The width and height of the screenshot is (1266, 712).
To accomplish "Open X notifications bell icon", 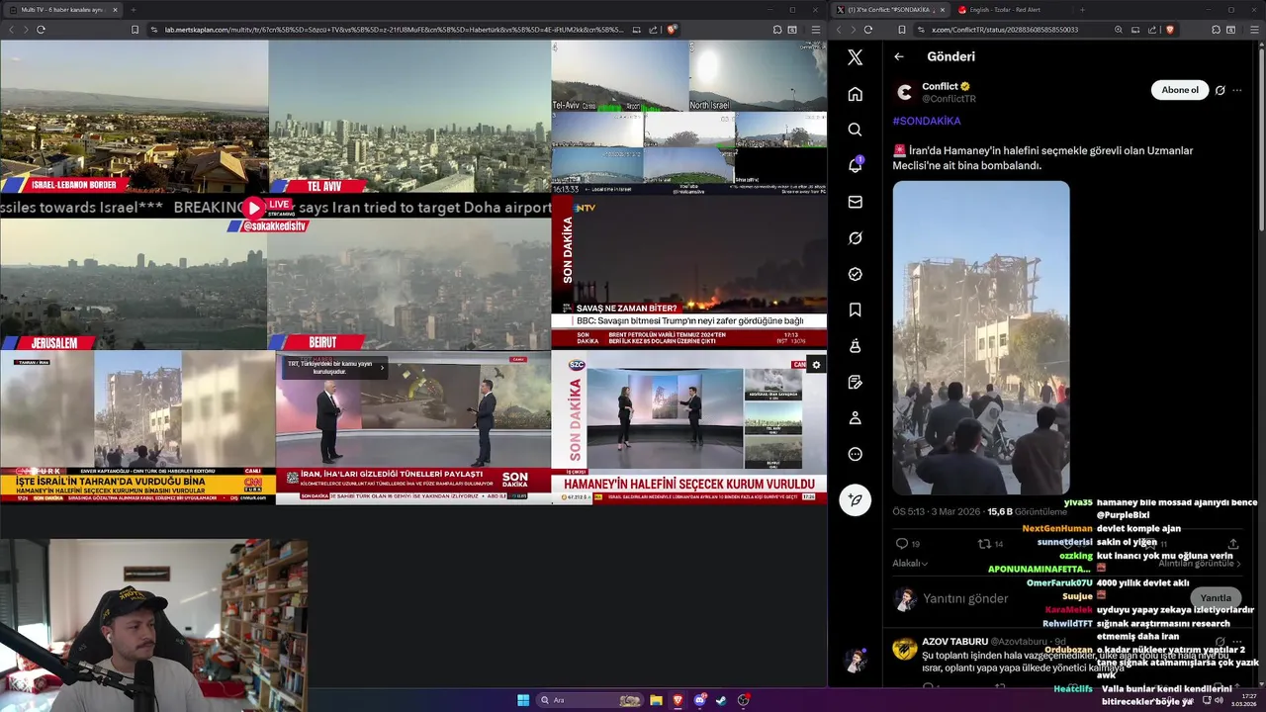I will [855, 165].
